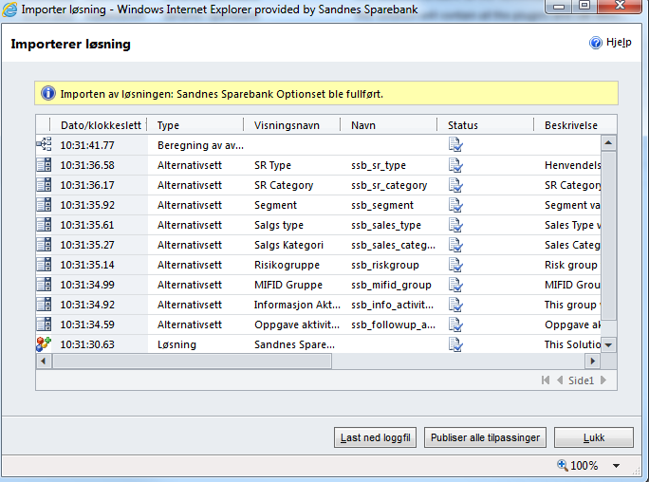Click the status icon for ssb_followup_a...
Viewport: 649px width, 482px height.
coord(455,324)
